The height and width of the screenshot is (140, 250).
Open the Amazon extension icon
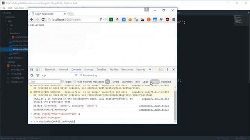pos(117,19)
